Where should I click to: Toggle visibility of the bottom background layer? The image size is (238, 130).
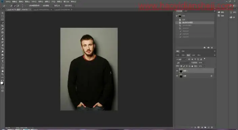[x=177, y=76]
